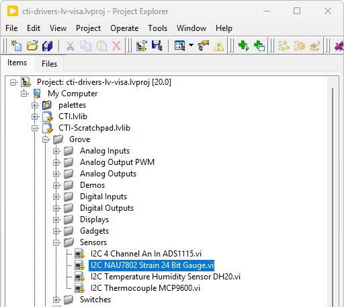Click the palettes folder icon
This screenshot has width=344, height=307.
pyautogui.click(x=47, y=105)
